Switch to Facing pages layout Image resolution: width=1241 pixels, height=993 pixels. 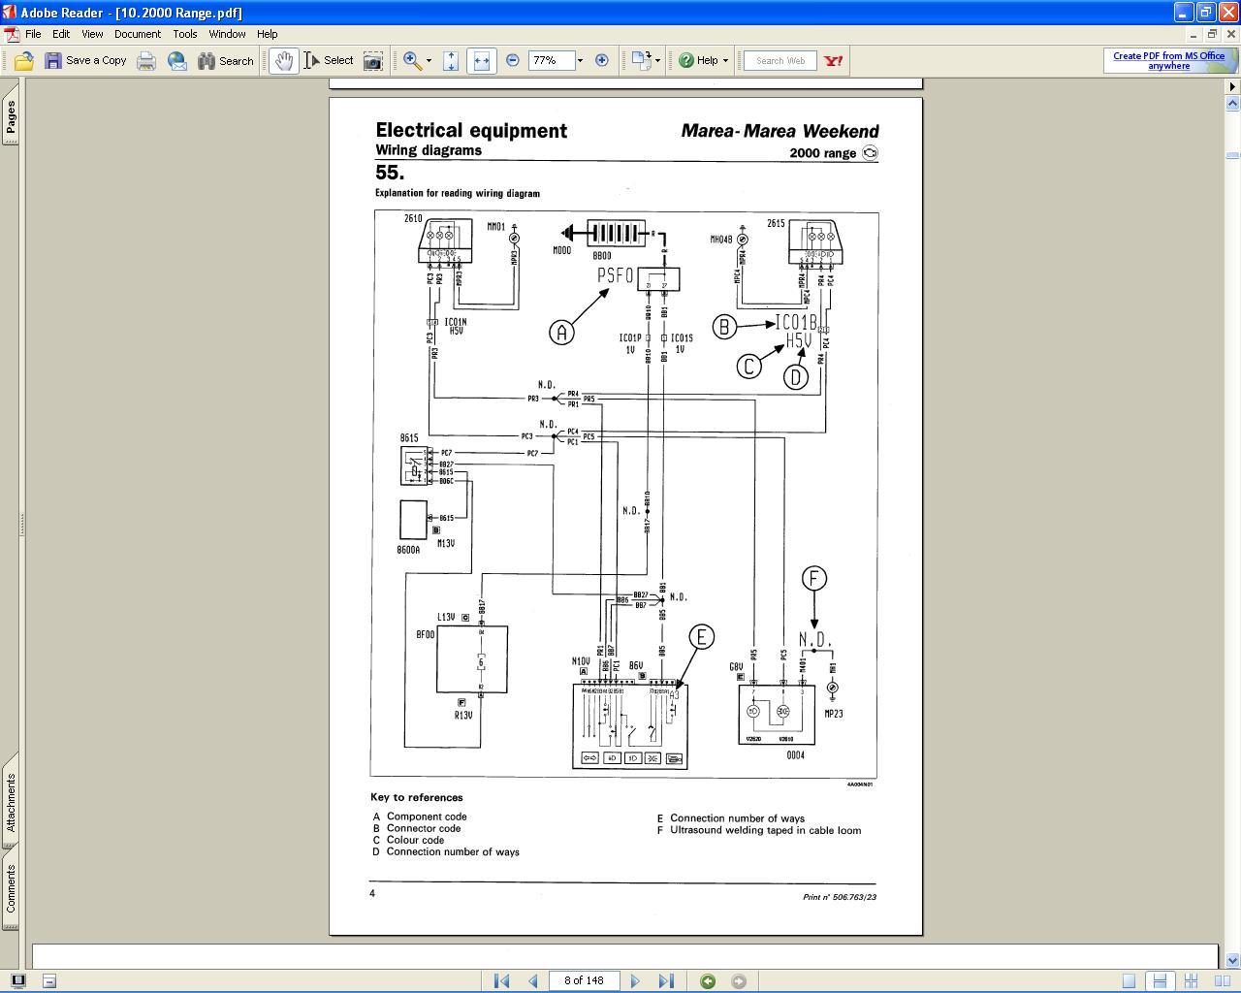click(1222, 981)
